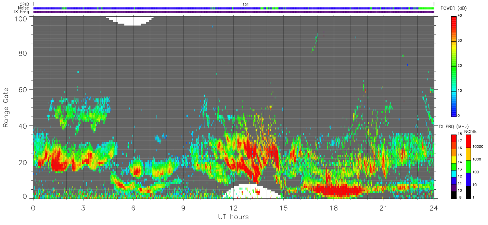Click the 12 tick on the UT hours axis
The width and height of the screenshot is (488, 225).
pos(233,208)
